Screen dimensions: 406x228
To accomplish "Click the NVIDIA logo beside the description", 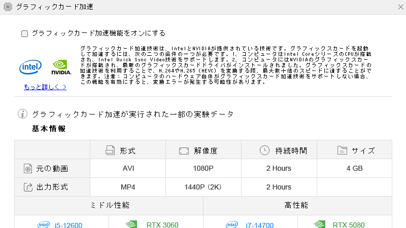I will coord(62,67).
